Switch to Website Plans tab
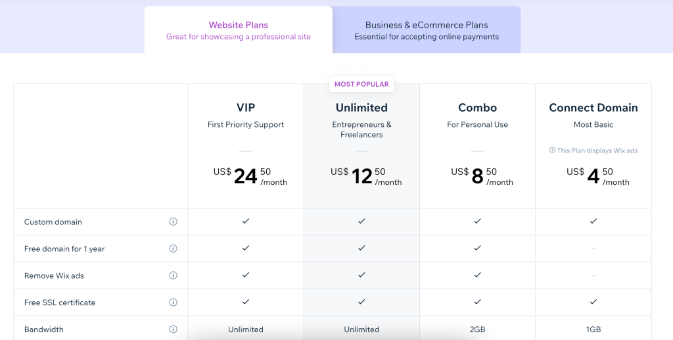 pyautogui.click(x=239, y=30)
